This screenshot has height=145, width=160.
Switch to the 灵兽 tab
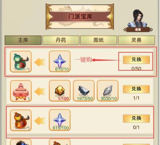[x=136, y=40]
